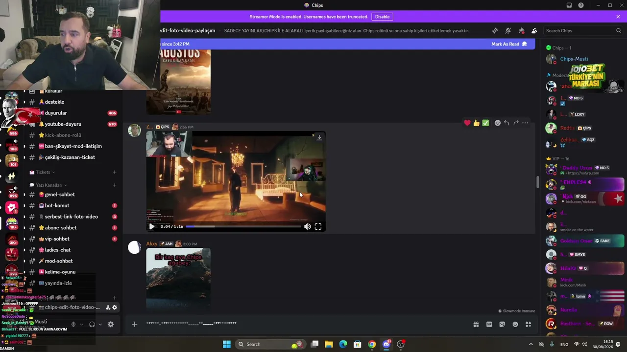Invite people to chips-edit-foto-video channel
The height and width of the screenshot is (352, 627).
tap(108, 308)
